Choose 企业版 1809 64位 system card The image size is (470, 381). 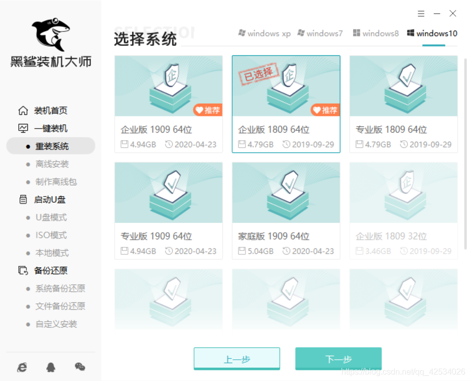[286, 104]
